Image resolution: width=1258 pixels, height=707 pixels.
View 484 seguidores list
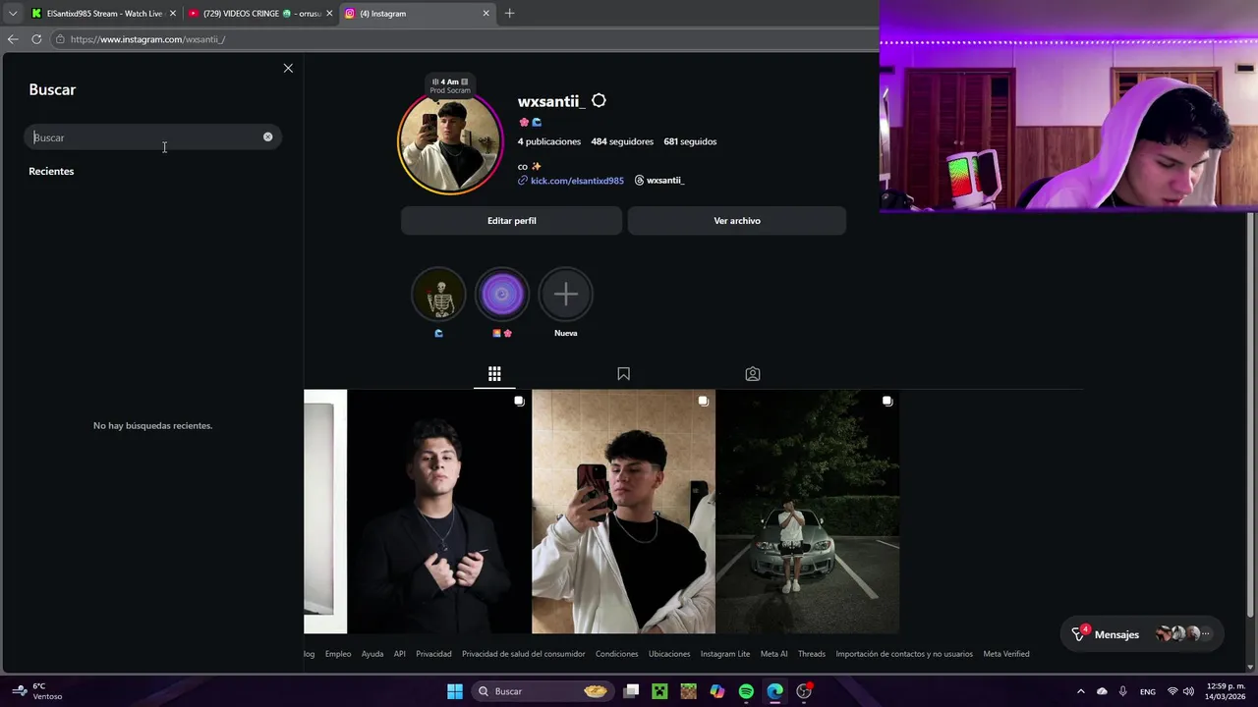[x=622, y=141]
